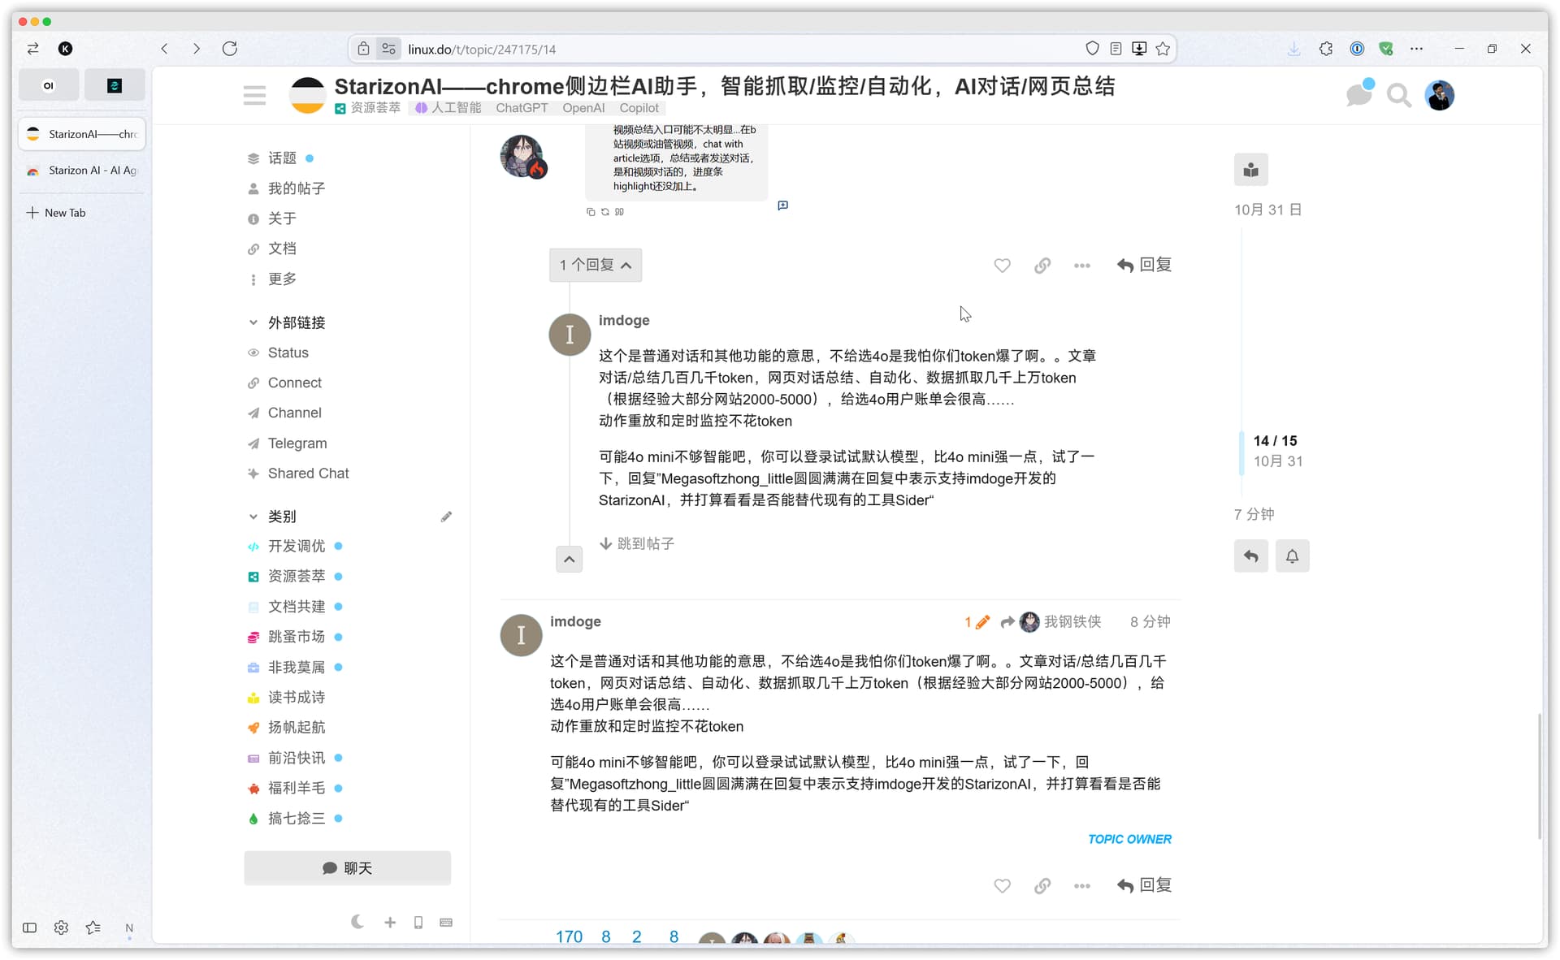Open browser extensions puzzle icon
This screenshot has width=1560, height=960.
[x=1326, y=49]
